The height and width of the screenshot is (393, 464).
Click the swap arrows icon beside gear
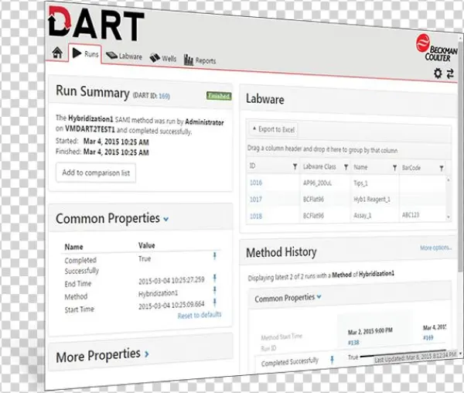point(450,73)
